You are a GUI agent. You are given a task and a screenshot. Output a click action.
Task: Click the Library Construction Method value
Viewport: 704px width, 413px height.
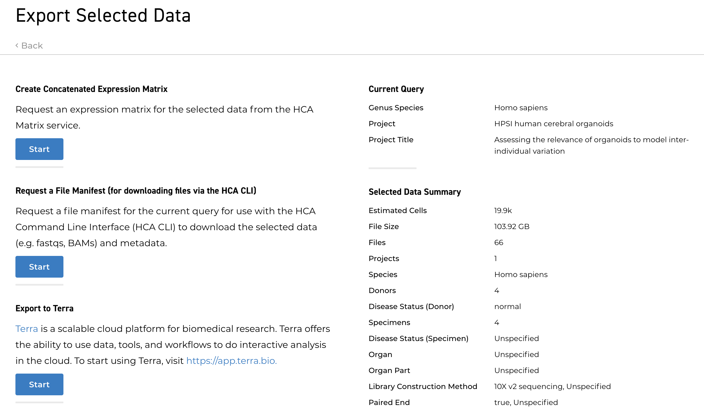(x=552, y=386)
